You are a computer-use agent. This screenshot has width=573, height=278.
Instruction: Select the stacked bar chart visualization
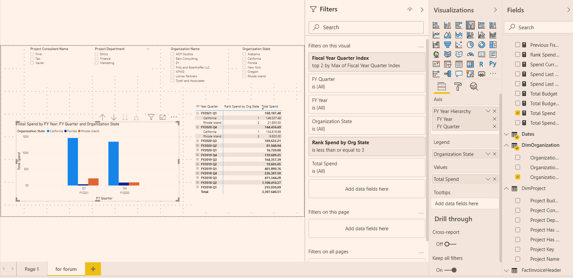point(436,25)
